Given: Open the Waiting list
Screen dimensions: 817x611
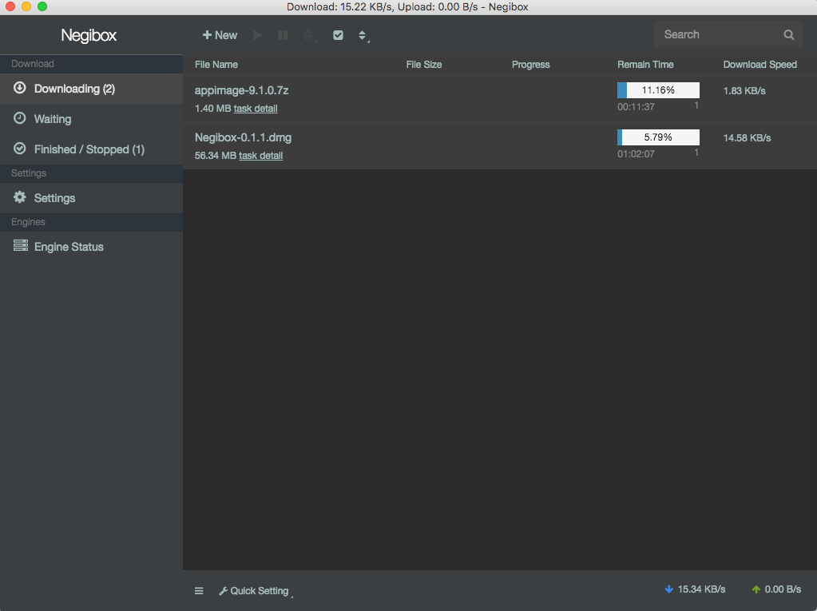Looking at the screenshot, I should point(91,119).
